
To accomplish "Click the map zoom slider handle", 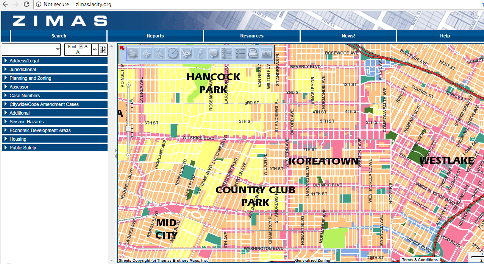I will click(x=128, y=129).
